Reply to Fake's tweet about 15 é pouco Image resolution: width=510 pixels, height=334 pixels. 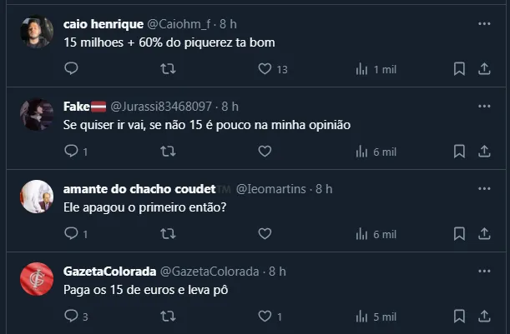tap(71, 152)
